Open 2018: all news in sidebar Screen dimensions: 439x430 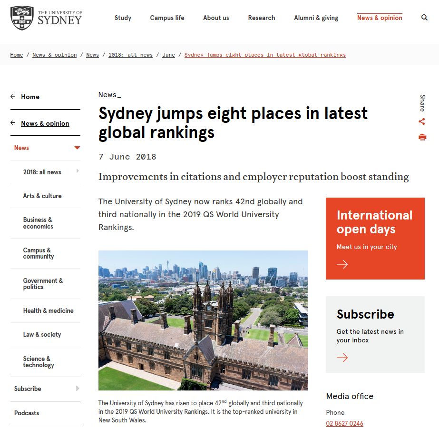tap(42, 172)
